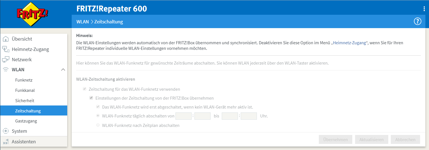
Task: Click the Assistenten wizard icon
Action: [6, 142]
